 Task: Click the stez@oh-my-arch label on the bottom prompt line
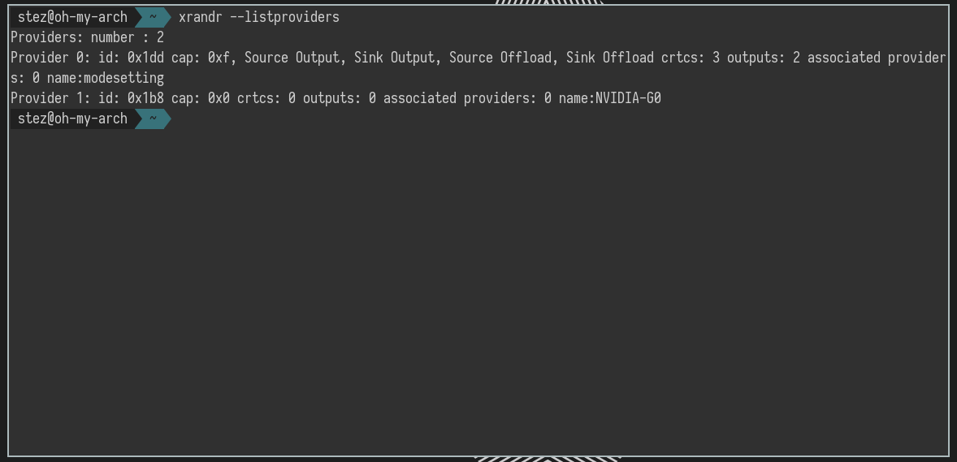coord(72,119)
